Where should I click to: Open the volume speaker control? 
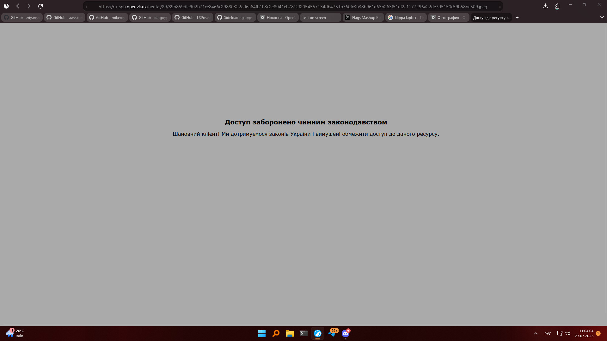[567, 333]
